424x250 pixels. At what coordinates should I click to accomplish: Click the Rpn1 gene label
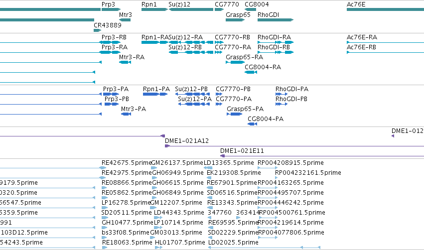coord(149,4)
